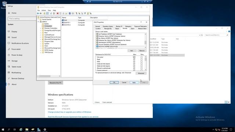Click the Create new user toolbar icon
This screenshot has height=132, width=235.
(x=76, y=14)
